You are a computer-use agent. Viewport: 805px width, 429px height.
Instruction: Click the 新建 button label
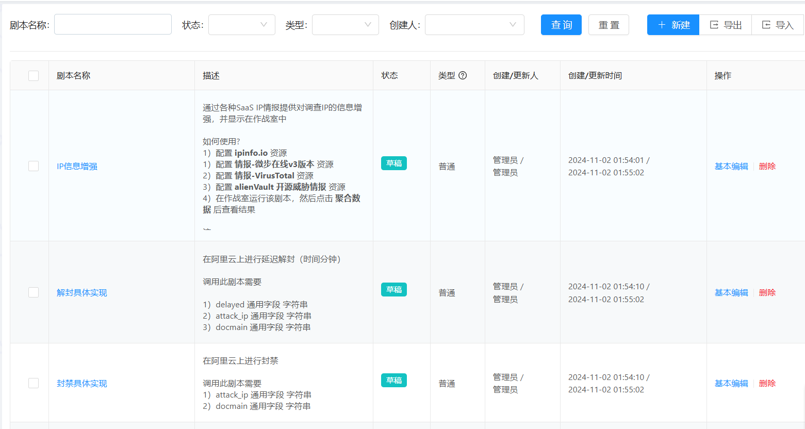click(681, 25)
